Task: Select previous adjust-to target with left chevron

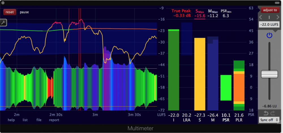Action: 261,17
